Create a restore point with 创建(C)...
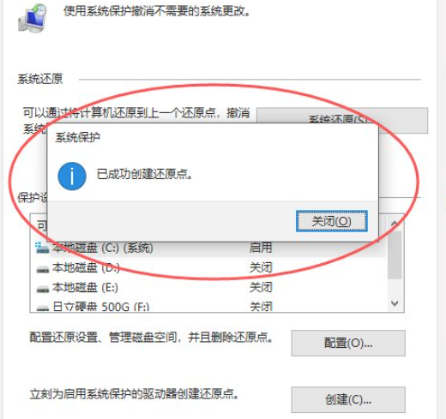This screenshot has width=446, height=419. tap(348, 399)
